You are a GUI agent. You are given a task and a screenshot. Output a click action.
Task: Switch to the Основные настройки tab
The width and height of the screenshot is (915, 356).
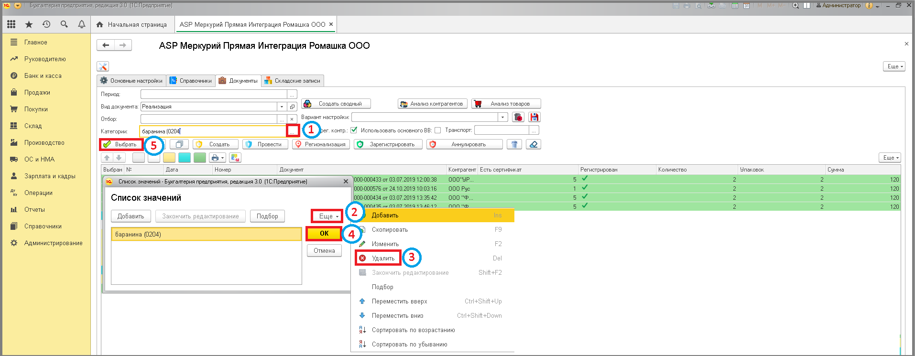click(131, 81)
